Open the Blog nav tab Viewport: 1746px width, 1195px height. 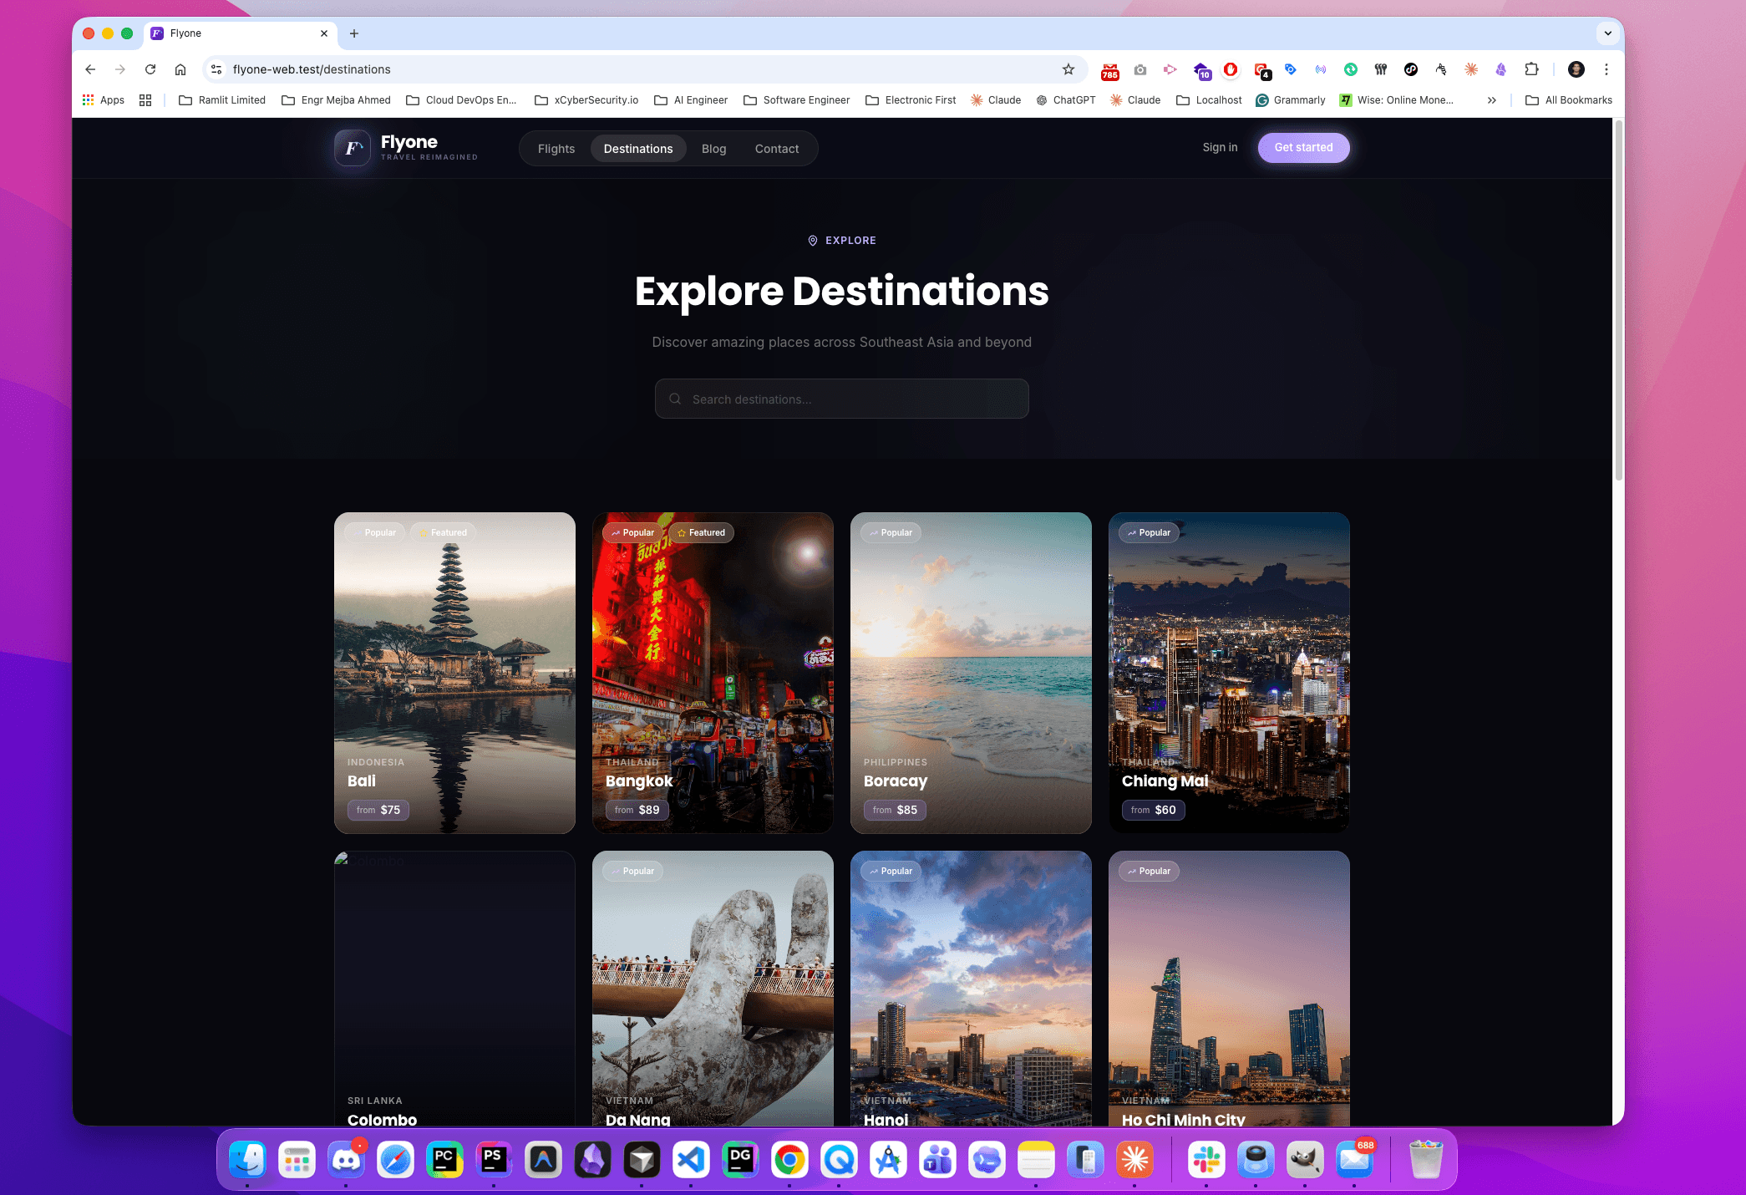(x=713, y=149)
